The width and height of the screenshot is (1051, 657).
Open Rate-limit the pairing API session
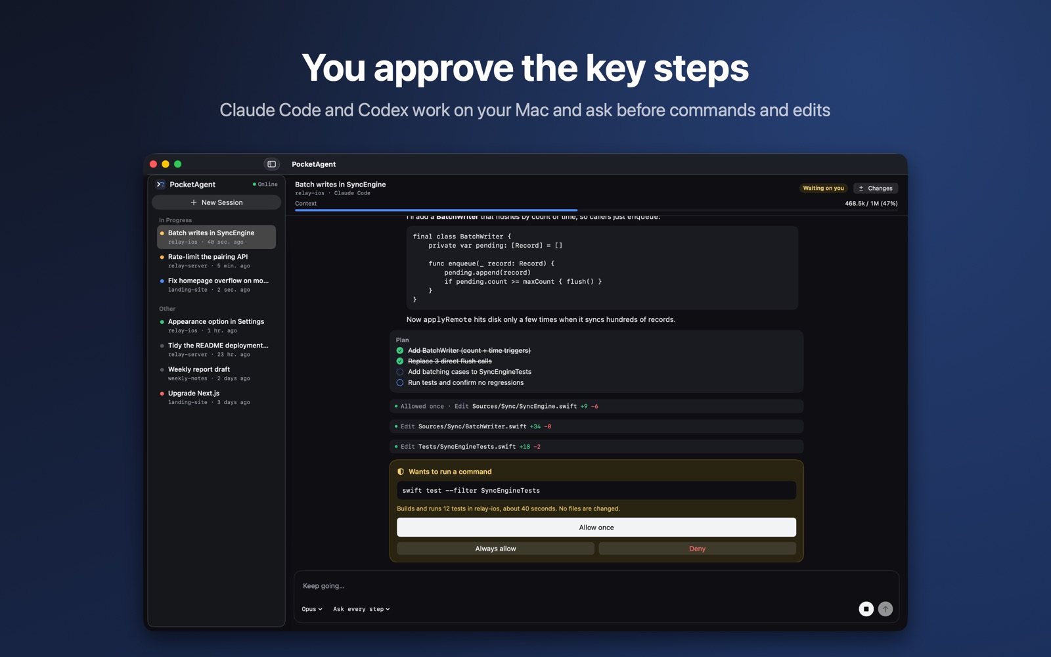coord(217,261)
